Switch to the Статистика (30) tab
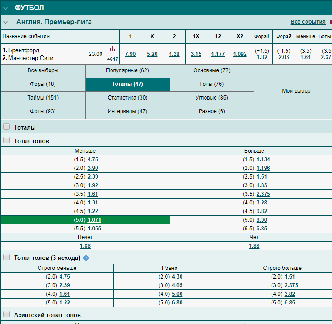332x324 pixels. tap(127, 98)
